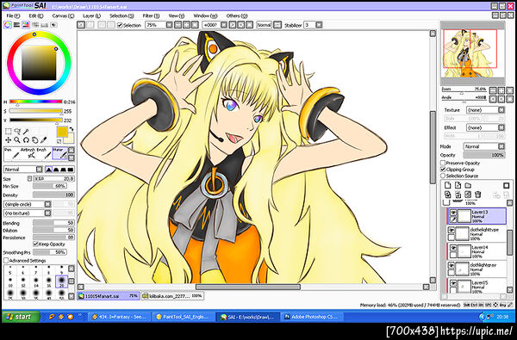This screenshot has height=340, width=517.
Task: Toggle the HSV slider panel icon
Action: 26,25
